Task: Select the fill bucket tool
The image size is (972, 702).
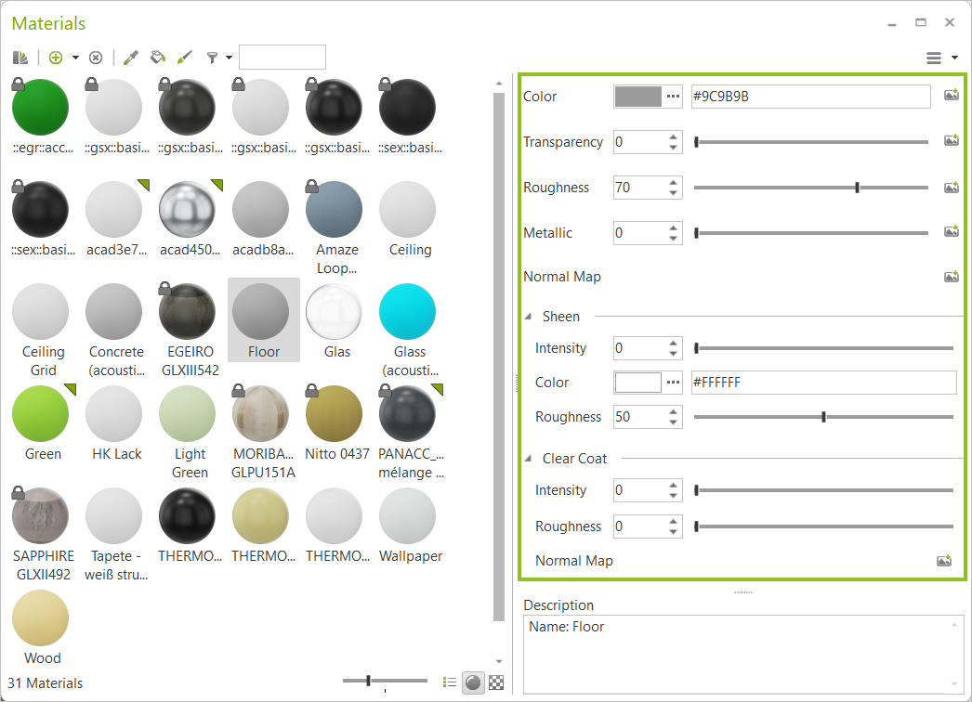Action: [158, 57]
